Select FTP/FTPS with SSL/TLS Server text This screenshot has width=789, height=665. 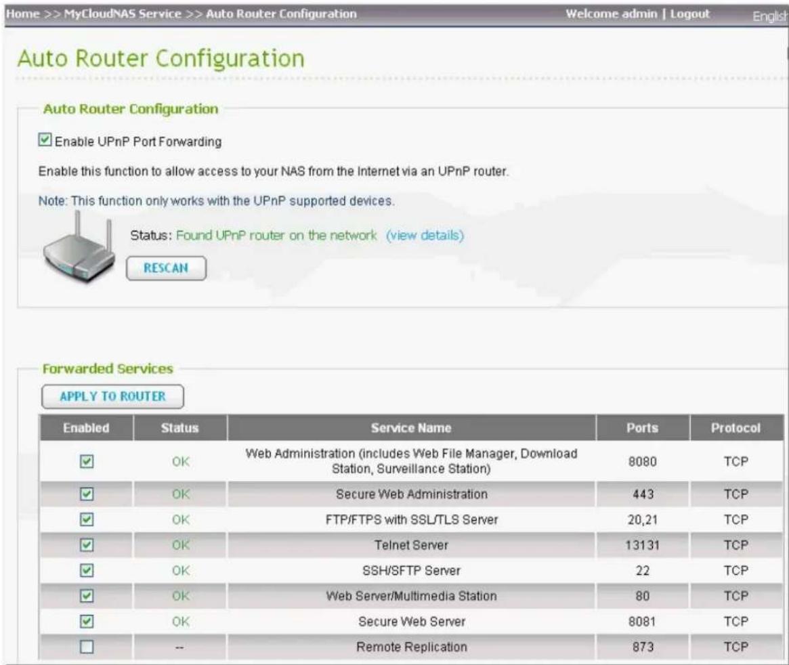click(x=412, y=519)
